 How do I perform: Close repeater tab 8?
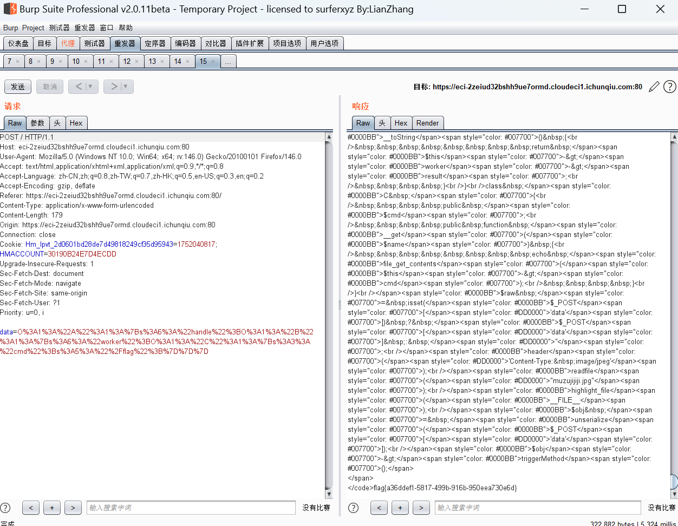pos(38,62)
